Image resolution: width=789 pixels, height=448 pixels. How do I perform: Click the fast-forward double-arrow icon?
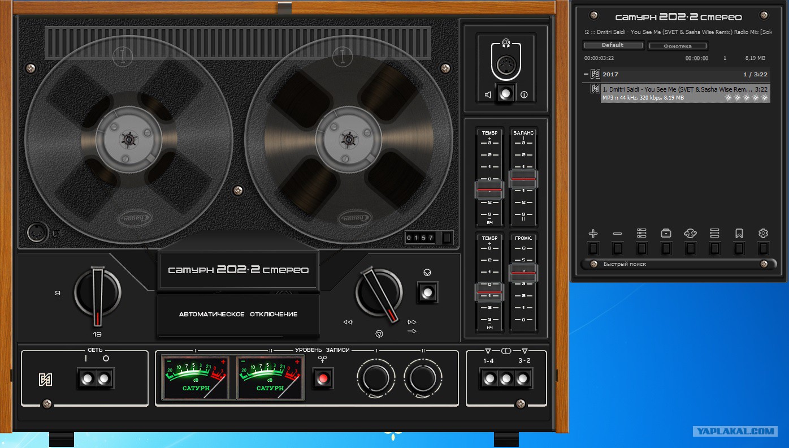(x=412, y=322)
